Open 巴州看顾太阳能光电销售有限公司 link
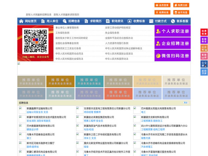The image size is (208, 156). point(158,108)
